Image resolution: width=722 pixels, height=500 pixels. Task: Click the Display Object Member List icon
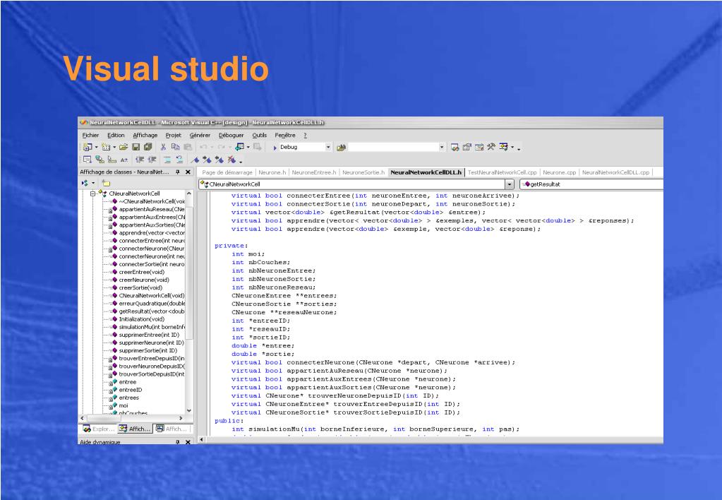tap(88, 160)
